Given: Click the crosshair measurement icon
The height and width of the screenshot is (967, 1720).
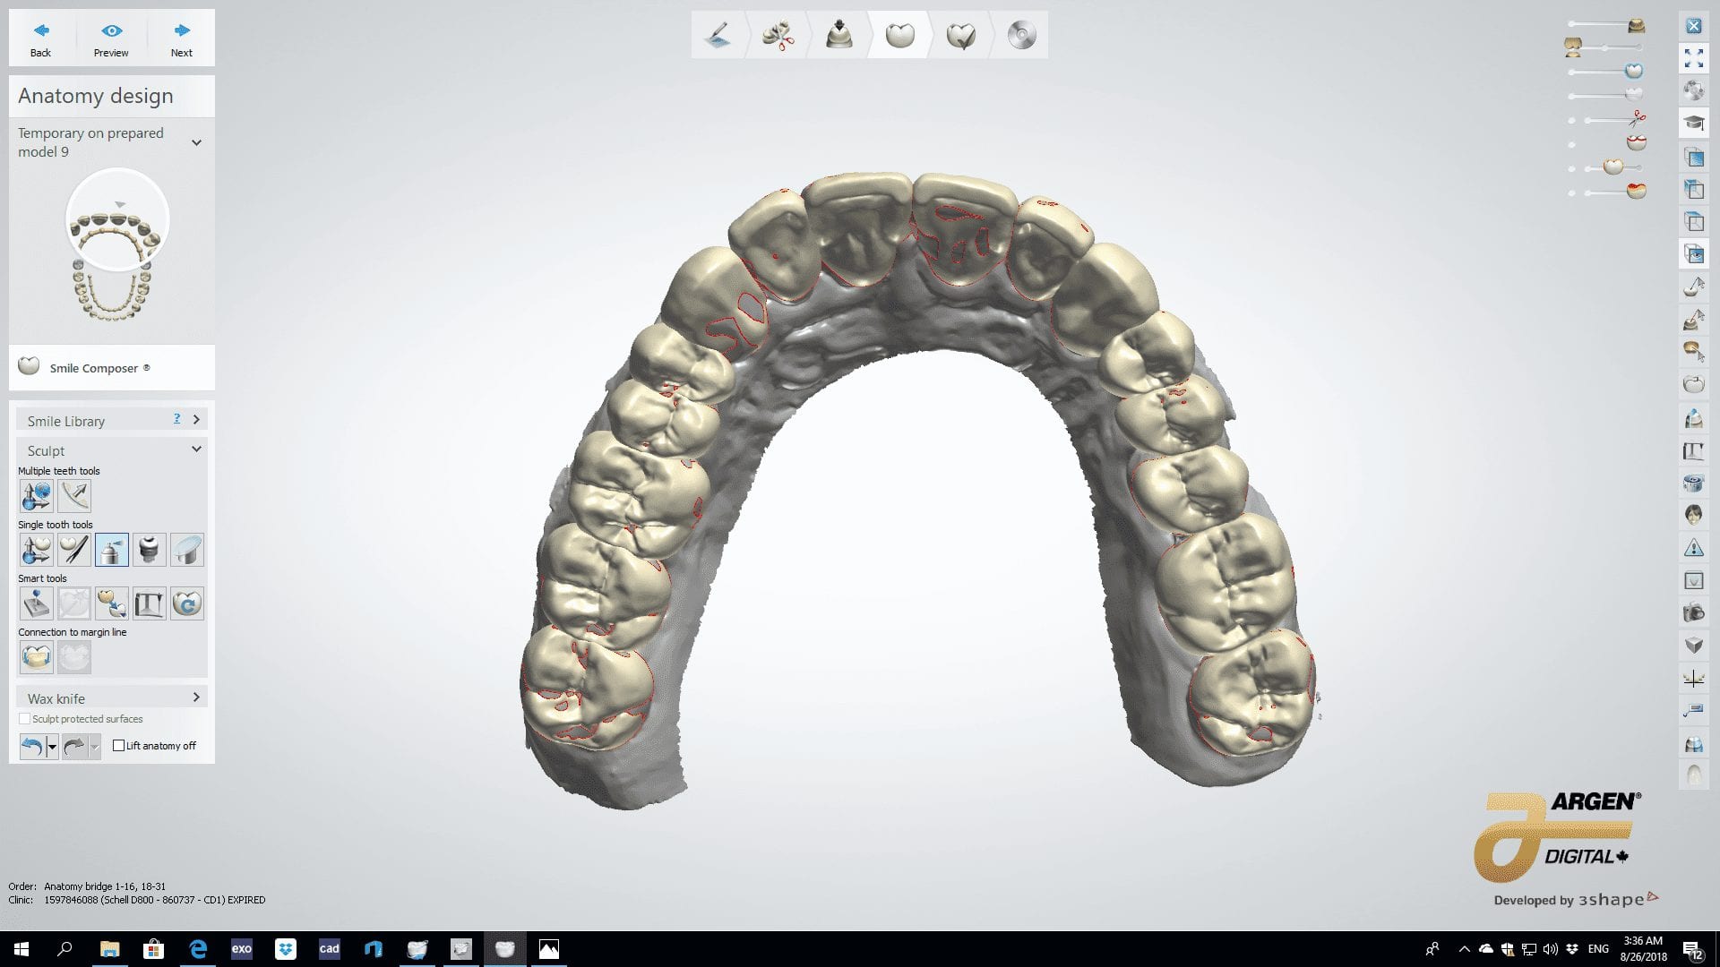Looking at the screenshot, I should [1693, 678].
